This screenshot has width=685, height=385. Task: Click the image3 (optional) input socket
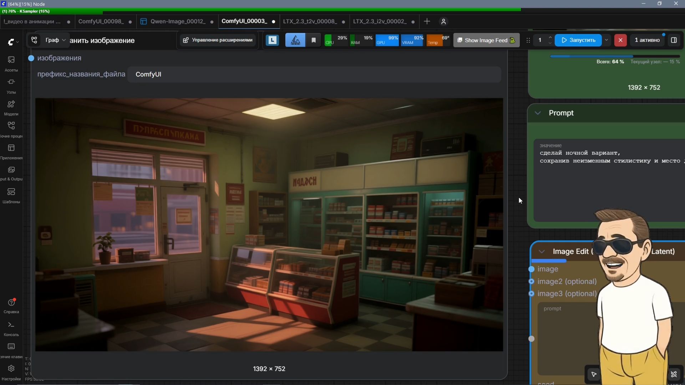pyautogui.click(x=531, y=294)
